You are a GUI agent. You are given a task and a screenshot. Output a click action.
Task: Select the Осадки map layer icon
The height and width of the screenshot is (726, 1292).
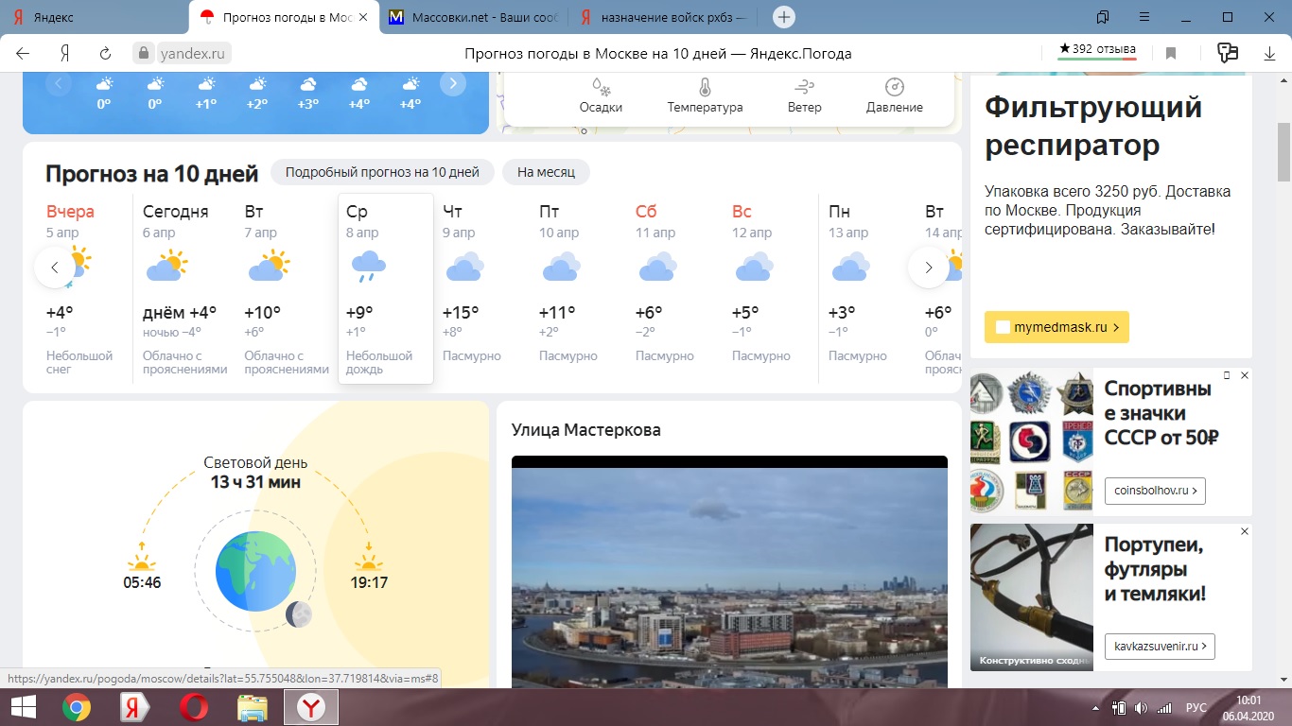[601, 88]
